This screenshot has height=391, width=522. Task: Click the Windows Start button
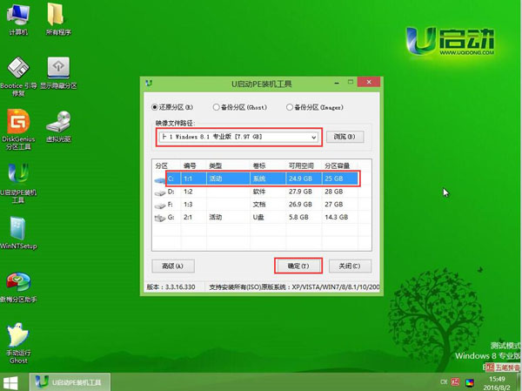10,382
